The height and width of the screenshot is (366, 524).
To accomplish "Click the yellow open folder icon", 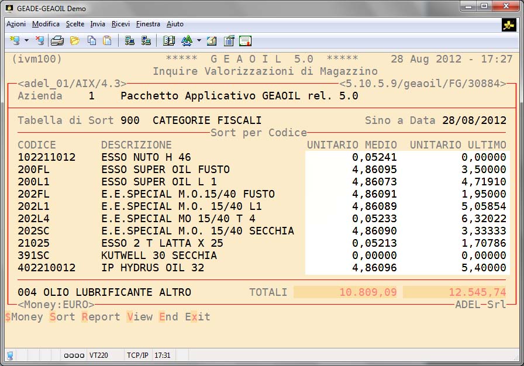I will point(74,40).
